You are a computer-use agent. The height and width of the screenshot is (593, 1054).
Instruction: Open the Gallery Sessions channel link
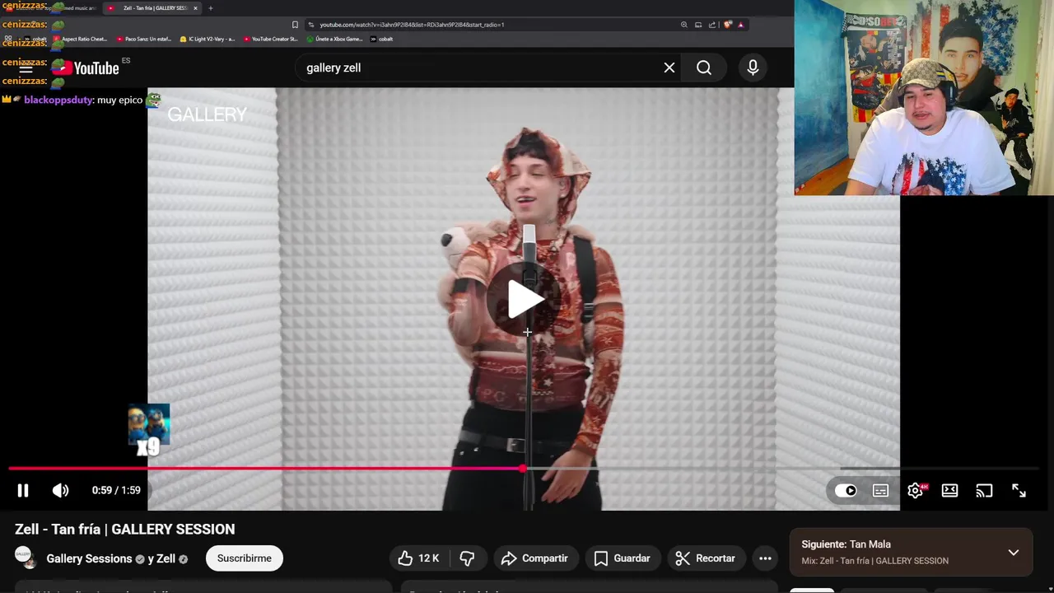(x=89, y=558)
